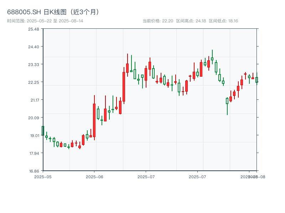285x213 pixels.
Task: Click the 当前价格 22.20 label
Action: 157,21
